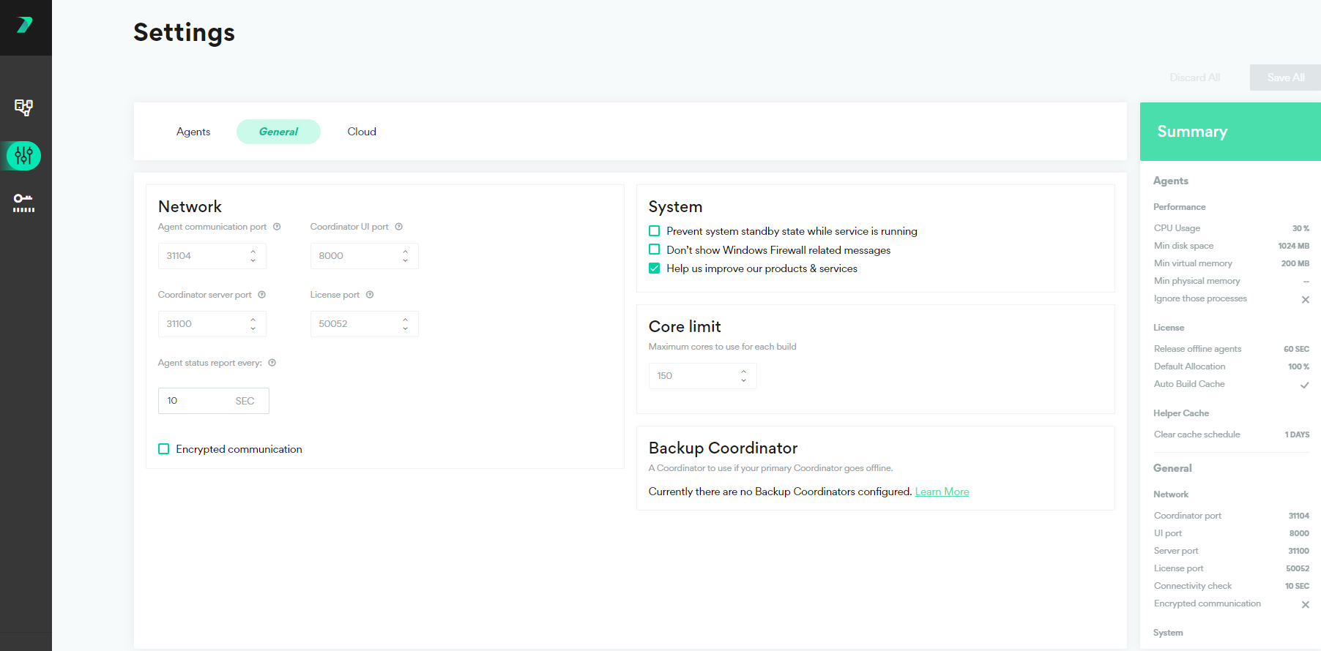Click the Save All button
The image size is (1321, 651).
coord(1285,78)
